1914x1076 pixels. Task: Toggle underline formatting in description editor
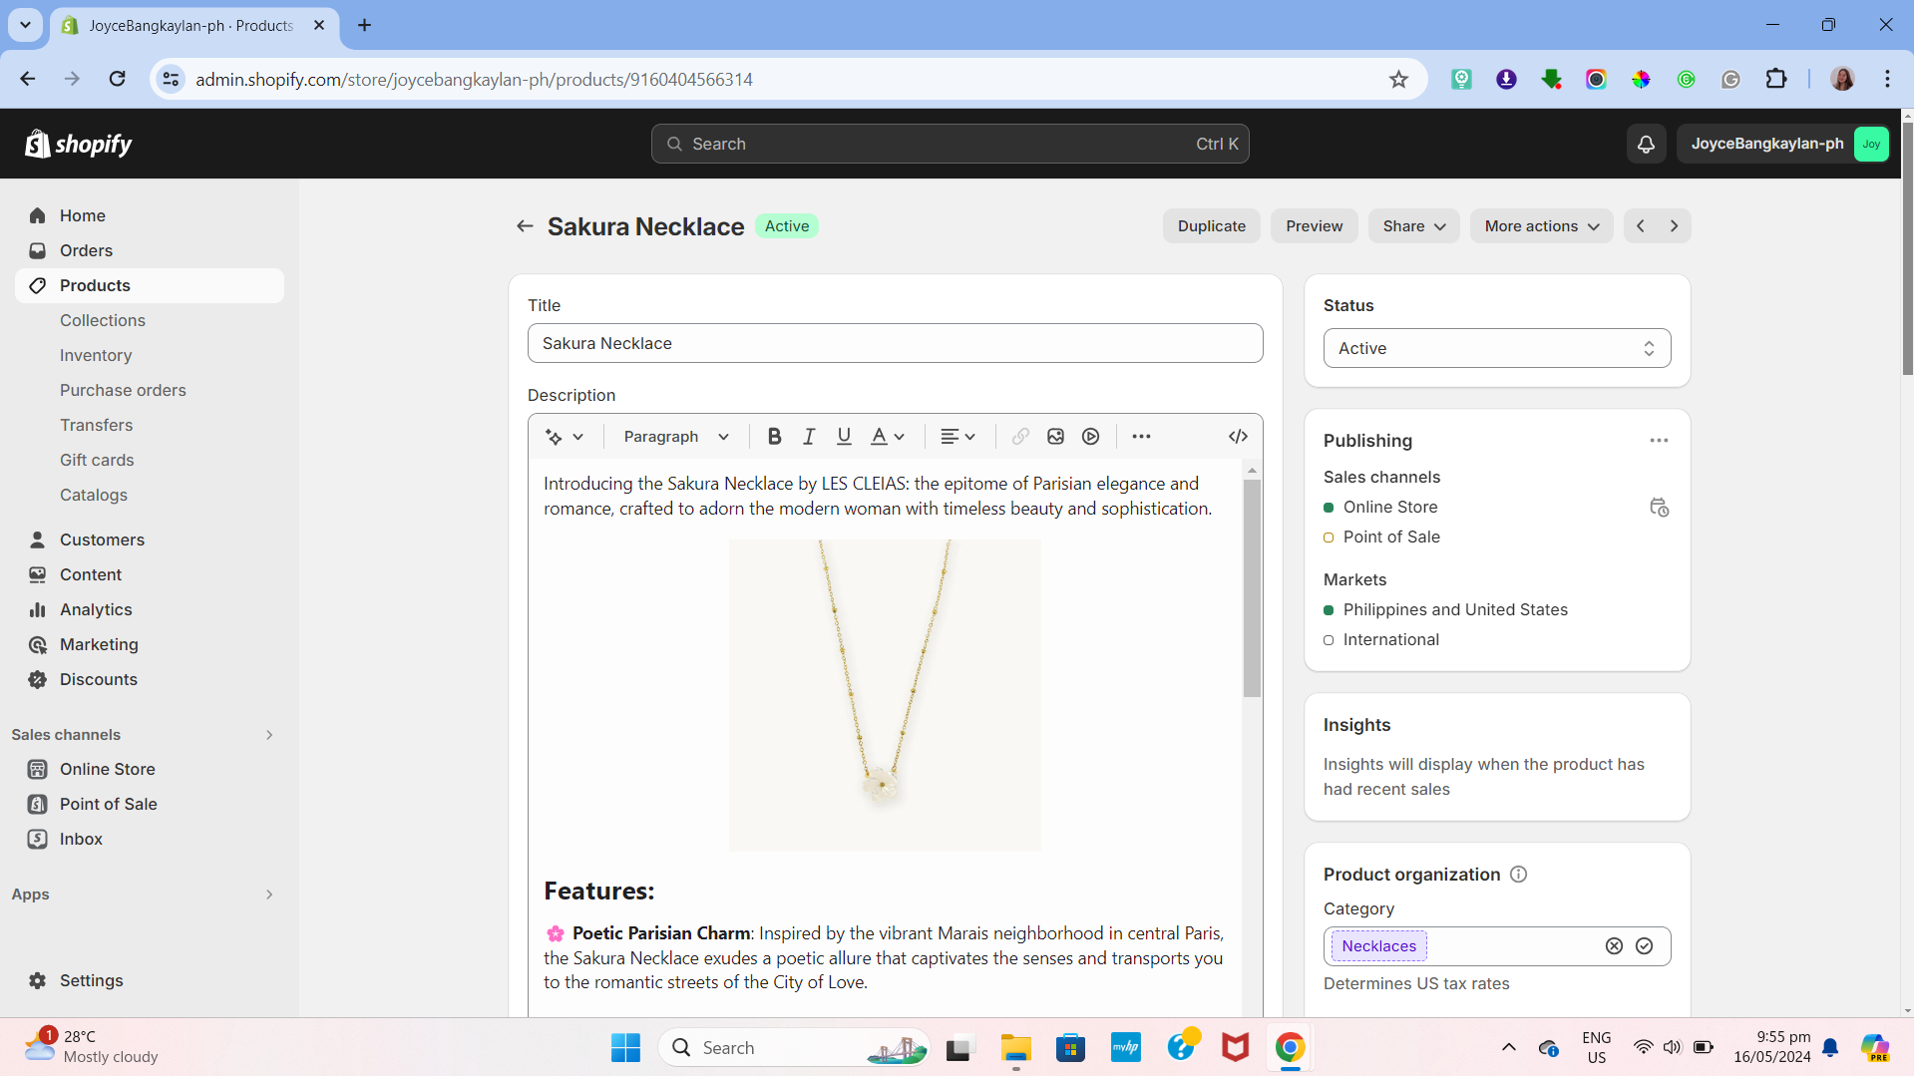(x=844, y=437)
